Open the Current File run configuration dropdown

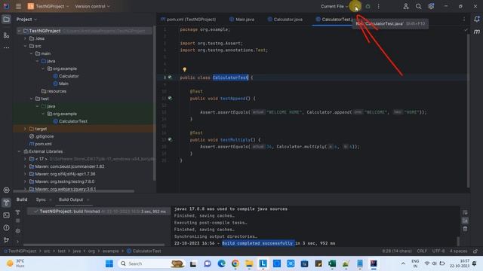334,6
